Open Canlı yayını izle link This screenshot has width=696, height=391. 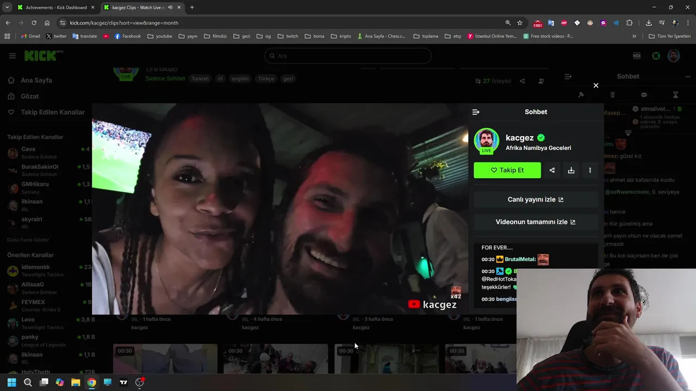point(536,199)
